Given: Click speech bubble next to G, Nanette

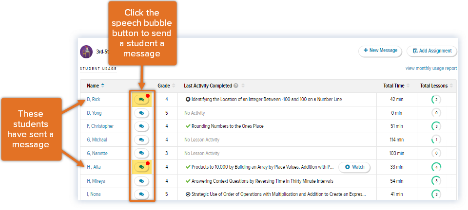Looking at the screenshot, I should 141,154.
